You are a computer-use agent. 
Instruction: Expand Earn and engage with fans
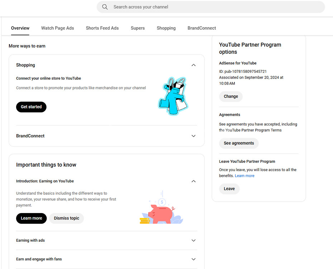(x=193, y=259)
